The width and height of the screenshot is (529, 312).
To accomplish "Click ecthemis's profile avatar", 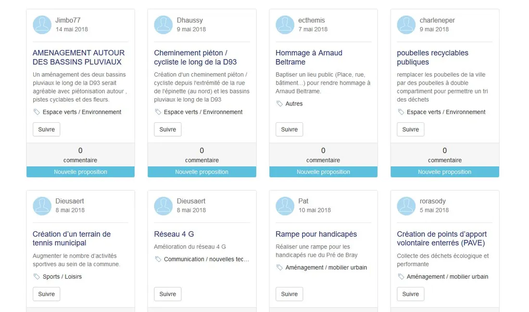I will (285, 25).
